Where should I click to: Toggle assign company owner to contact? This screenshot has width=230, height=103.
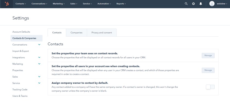point(210,87)
